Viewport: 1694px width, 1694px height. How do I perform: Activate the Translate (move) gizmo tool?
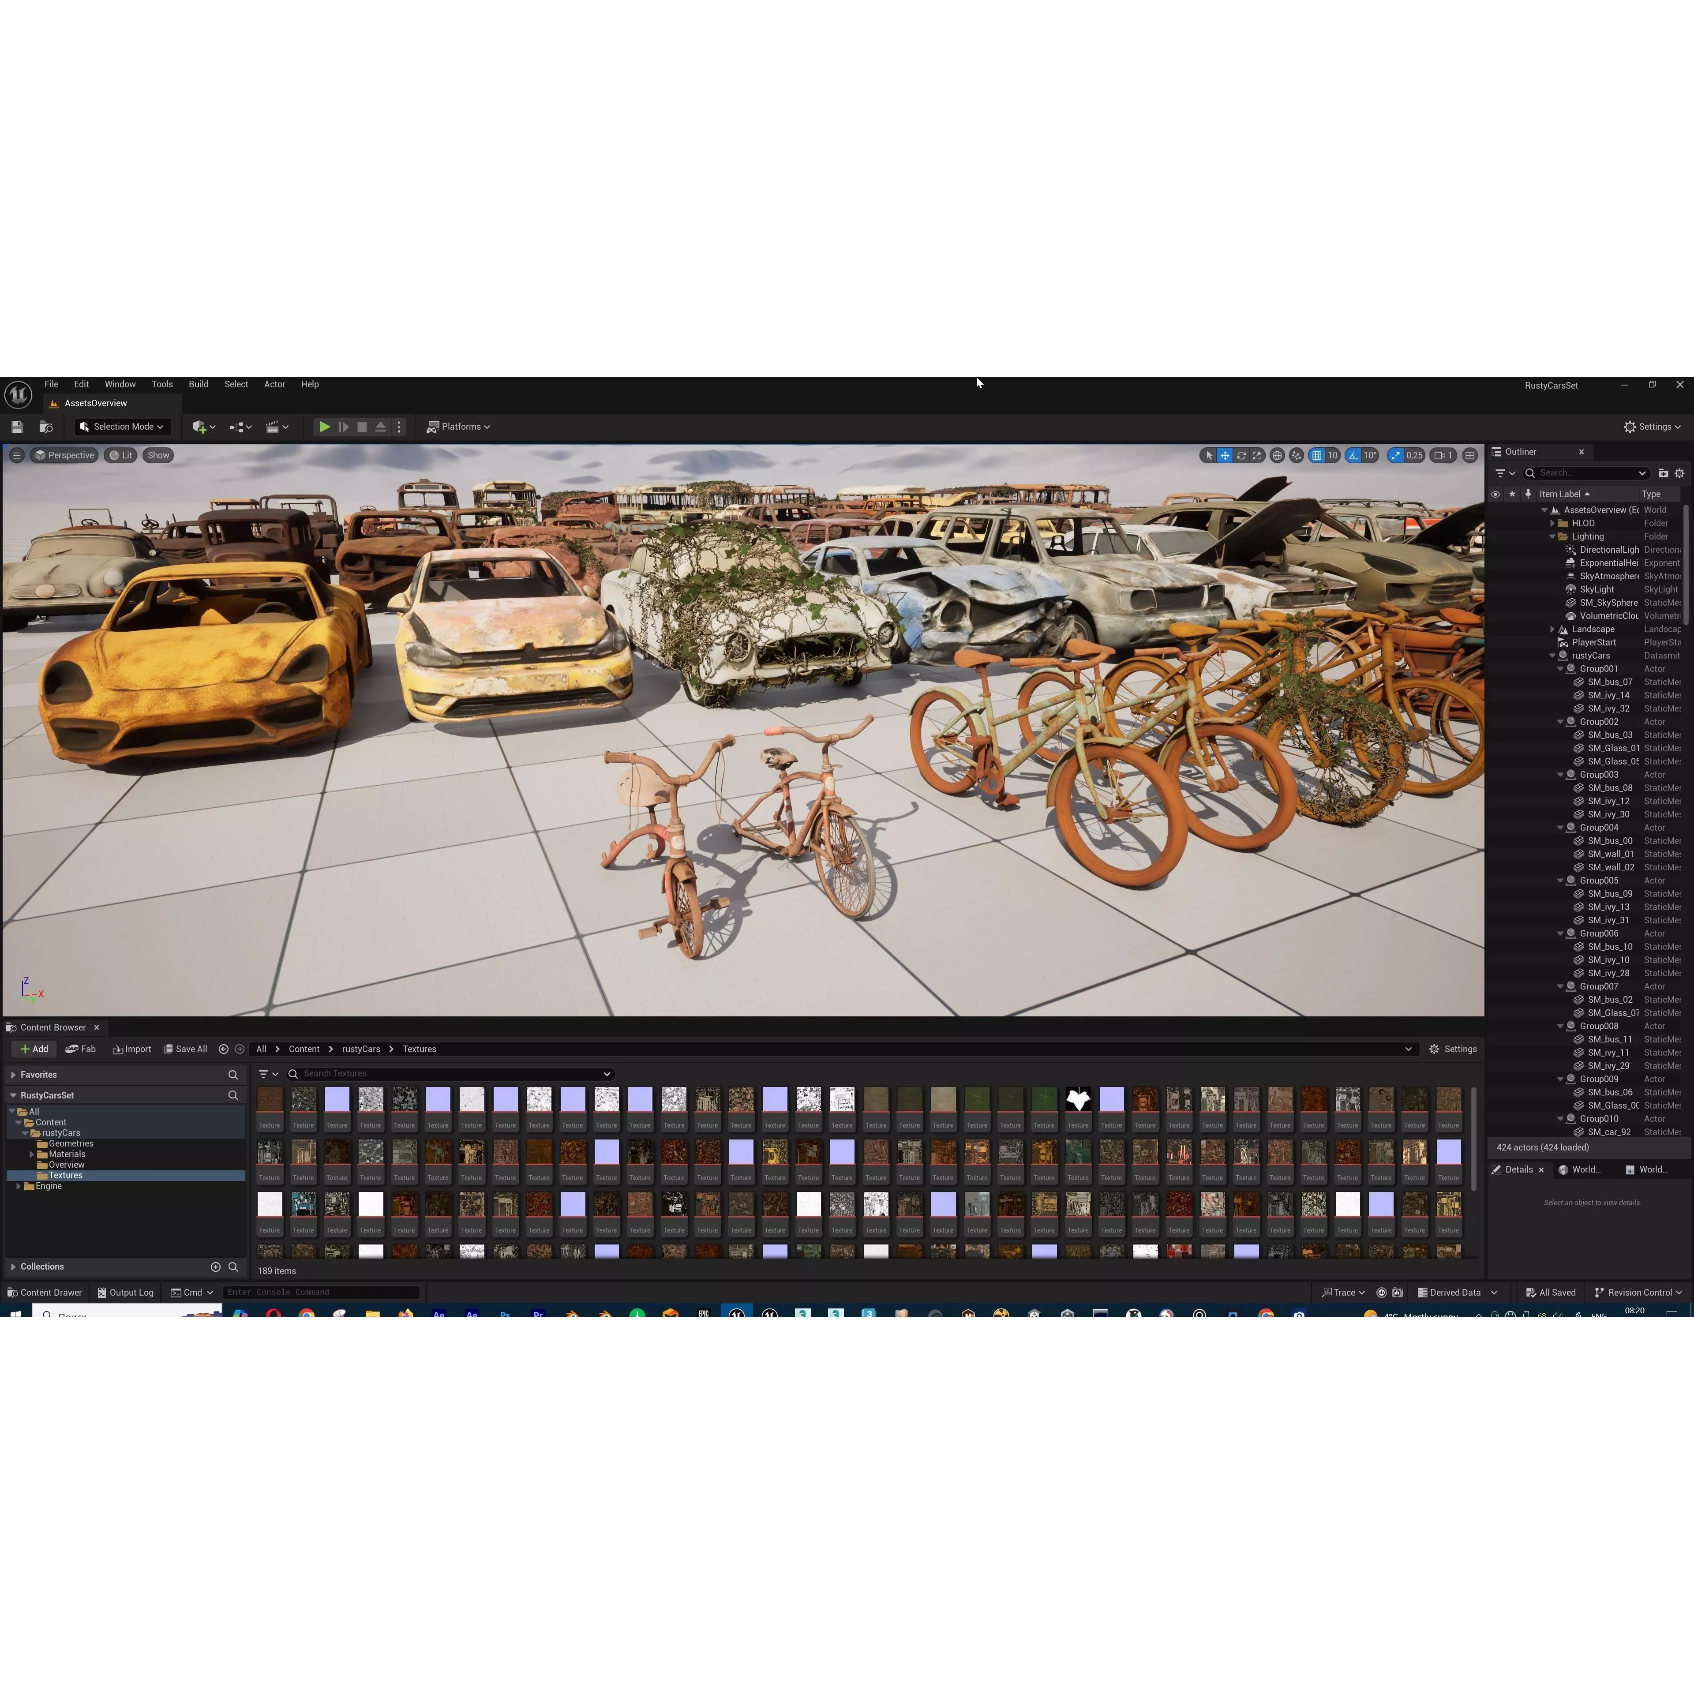tap(1225, 455)
